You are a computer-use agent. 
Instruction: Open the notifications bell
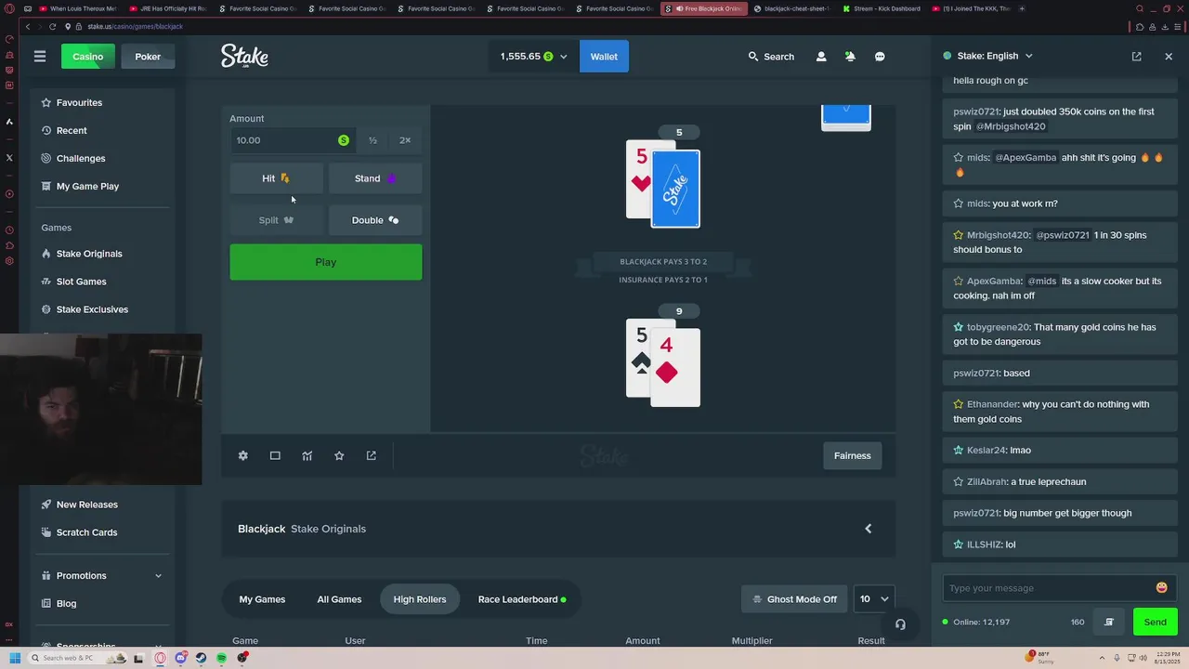850,57
